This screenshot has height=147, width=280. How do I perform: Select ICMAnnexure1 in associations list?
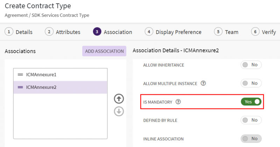click(41, 75)
